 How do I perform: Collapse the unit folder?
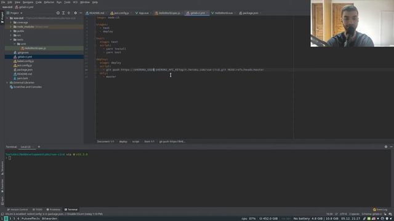[x=15, y=44]
